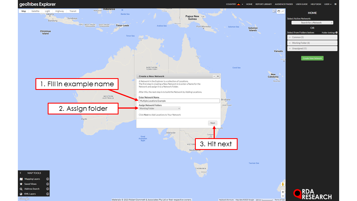Click the Next button in dialog

[213, 123]
